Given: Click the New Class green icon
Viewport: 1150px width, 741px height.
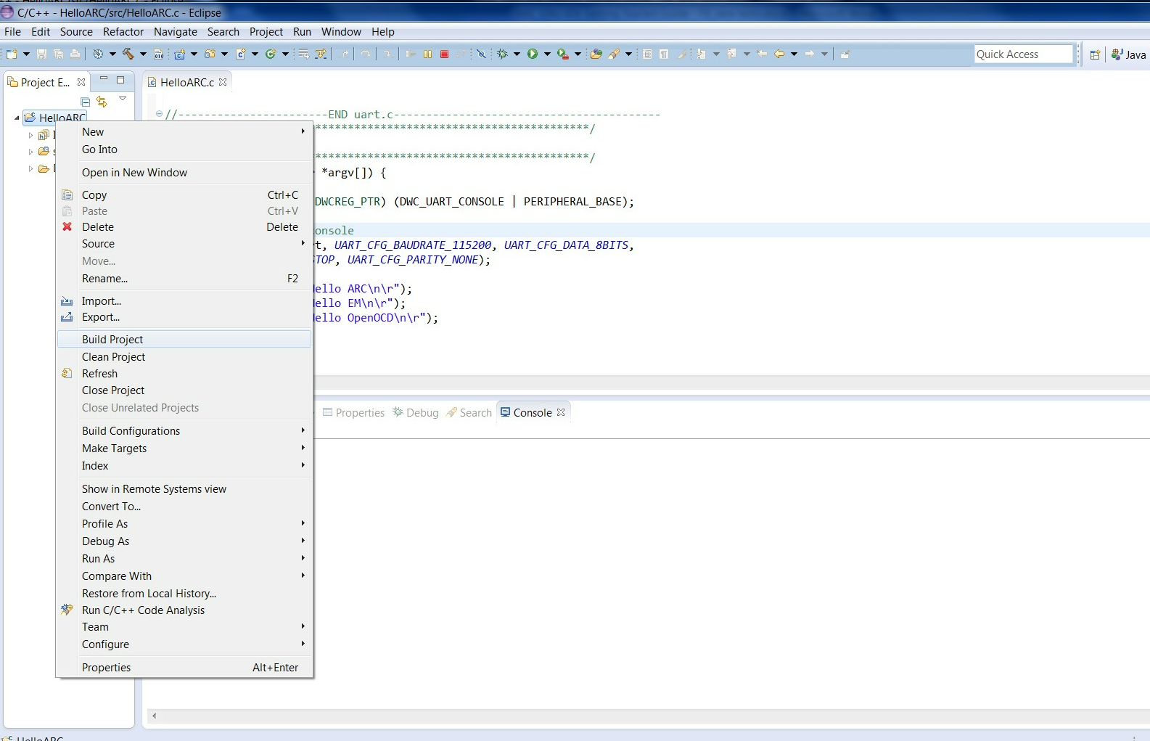Looking at the screenshot, I should (271, 54).
